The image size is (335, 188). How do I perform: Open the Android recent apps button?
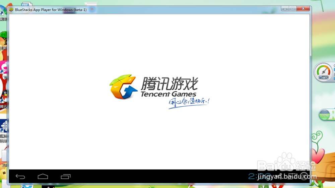tap(66, 177)
